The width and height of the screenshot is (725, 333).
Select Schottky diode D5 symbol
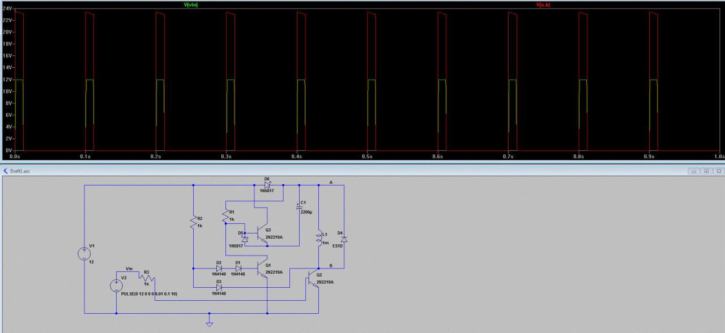click(245, 240)
